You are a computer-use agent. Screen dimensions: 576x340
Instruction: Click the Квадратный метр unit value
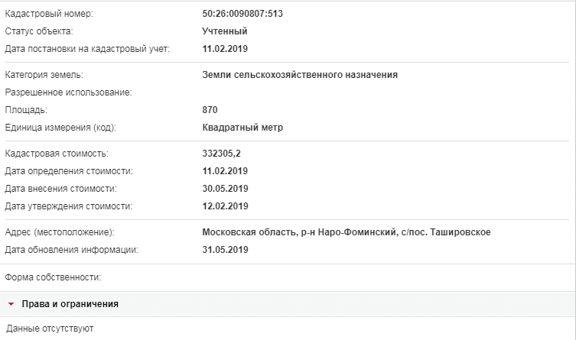[242, 128]
